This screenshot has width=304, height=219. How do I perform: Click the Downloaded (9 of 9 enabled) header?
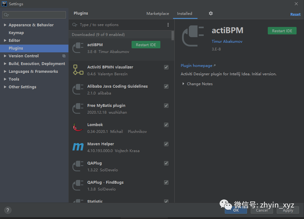point(98,34)
